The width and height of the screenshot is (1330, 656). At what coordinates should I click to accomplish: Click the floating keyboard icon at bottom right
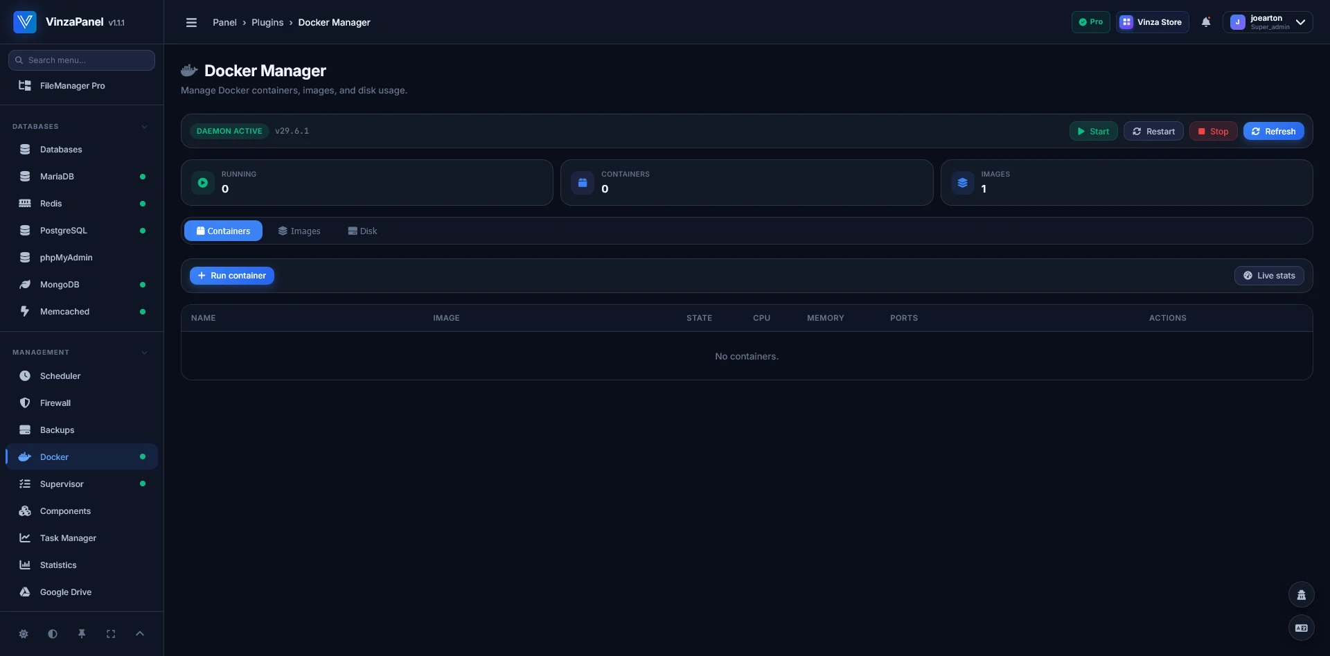pos(1301,628)
